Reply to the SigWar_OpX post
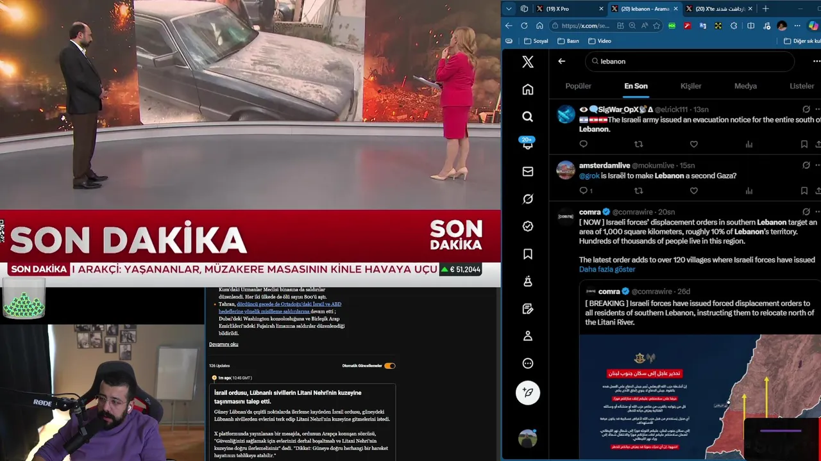The width and height of the screenshot is (821, 461). (583, 144)
